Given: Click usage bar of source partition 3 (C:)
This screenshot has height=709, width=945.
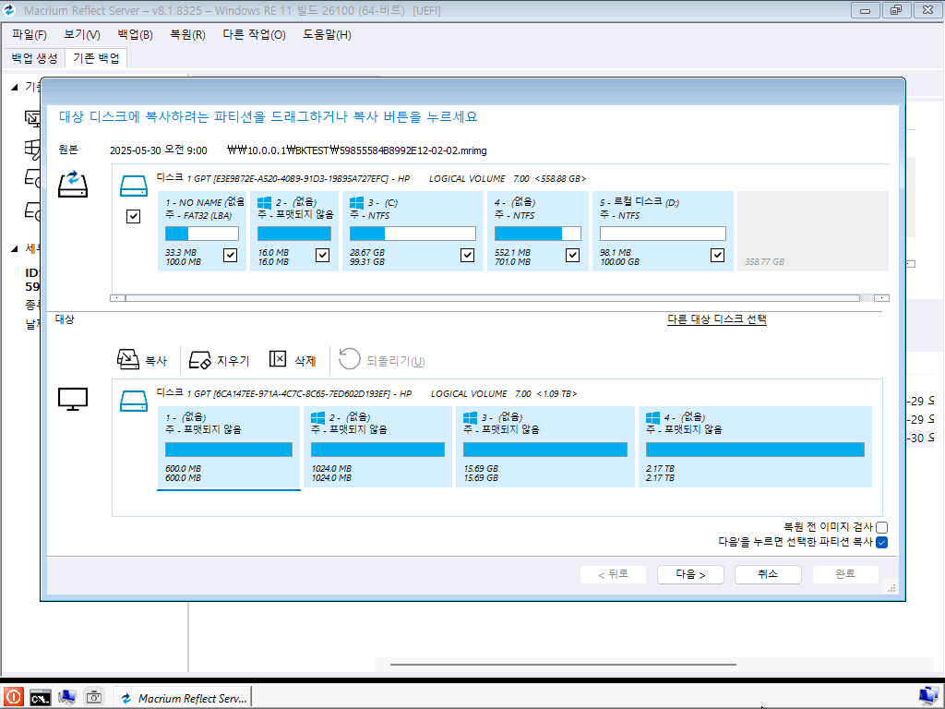Looking at the screenshot, I should point(413,234).
